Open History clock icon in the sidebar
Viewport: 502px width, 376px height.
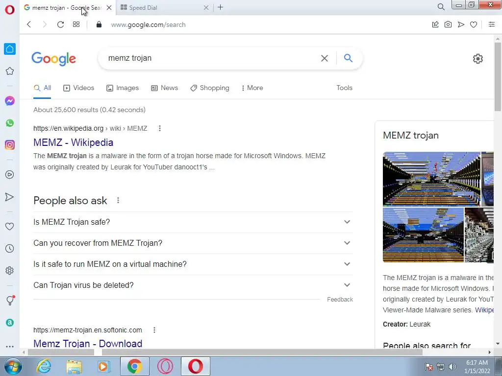point(10,248)
